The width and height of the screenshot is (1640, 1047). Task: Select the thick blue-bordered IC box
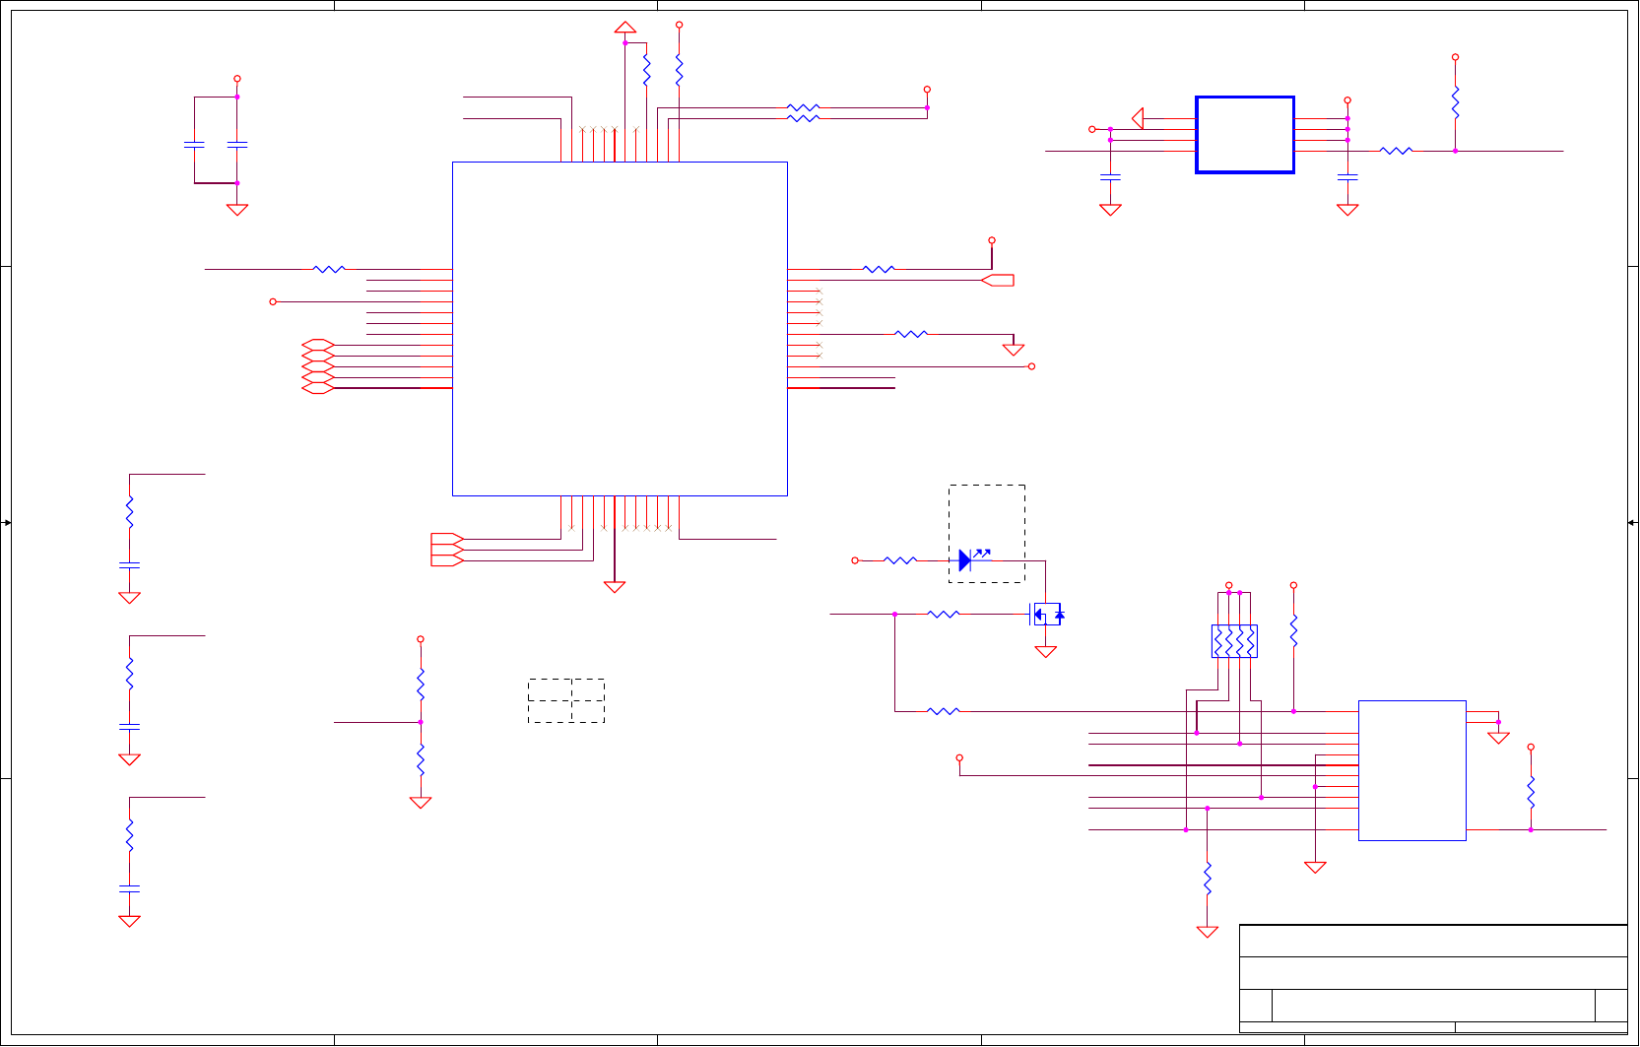click(1245, 135)
